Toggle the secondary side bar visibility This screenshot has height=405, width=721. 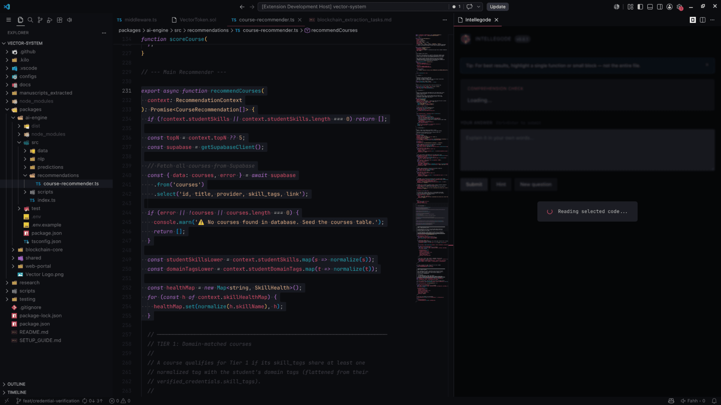(x=660, y=7)
